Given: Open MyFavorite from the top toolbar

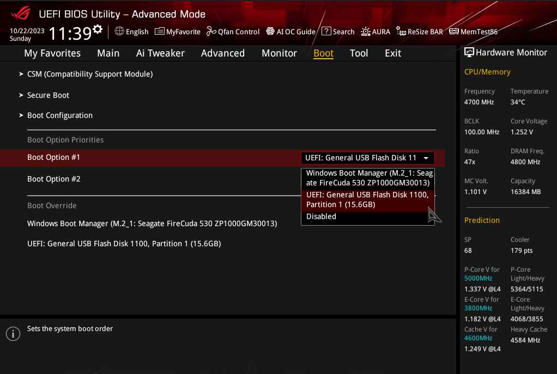Looking at the screenshot, I should 178,32.
